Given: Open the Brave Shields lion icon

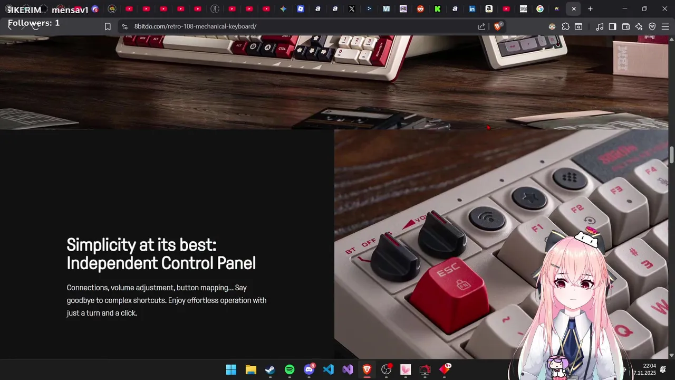Looking at the screenshot, I should [x=497, y=26].
